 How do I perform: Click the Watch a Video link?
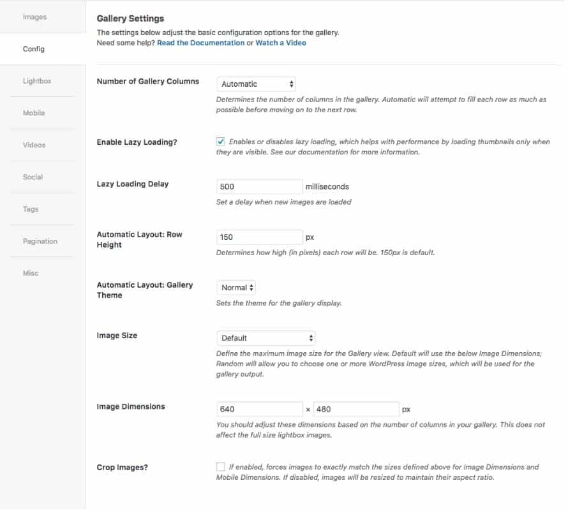pos(281,43)
